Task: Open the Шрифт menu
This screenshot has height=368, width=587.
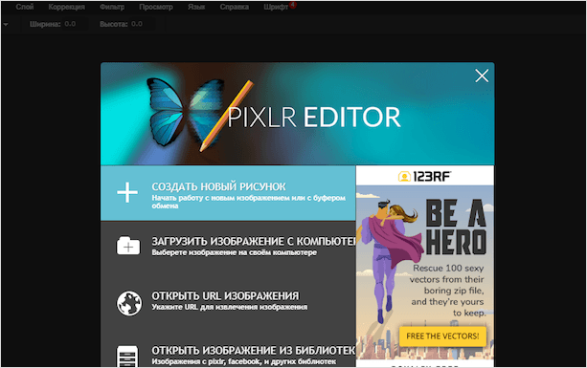Action: [x=276, y=7]
